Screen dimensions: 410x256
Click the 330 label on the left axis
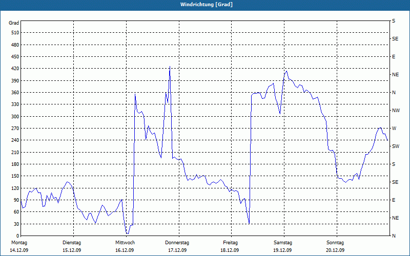(x=15, y=104)
